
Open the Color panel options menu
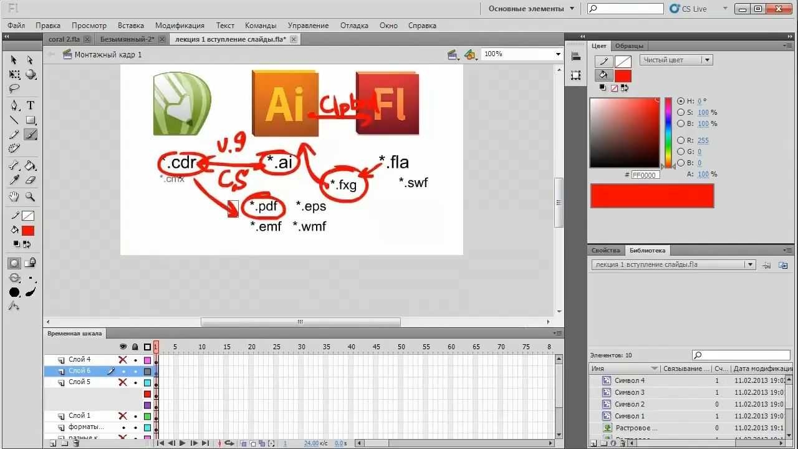pos(787,46)
